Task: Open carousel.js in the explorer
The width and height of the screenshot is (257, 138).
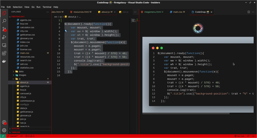Action: click(26, 93)
